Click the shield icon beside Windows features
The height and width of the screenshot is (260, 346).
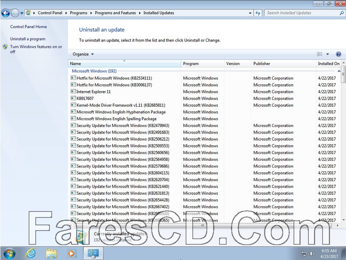(x=5, y=47)
